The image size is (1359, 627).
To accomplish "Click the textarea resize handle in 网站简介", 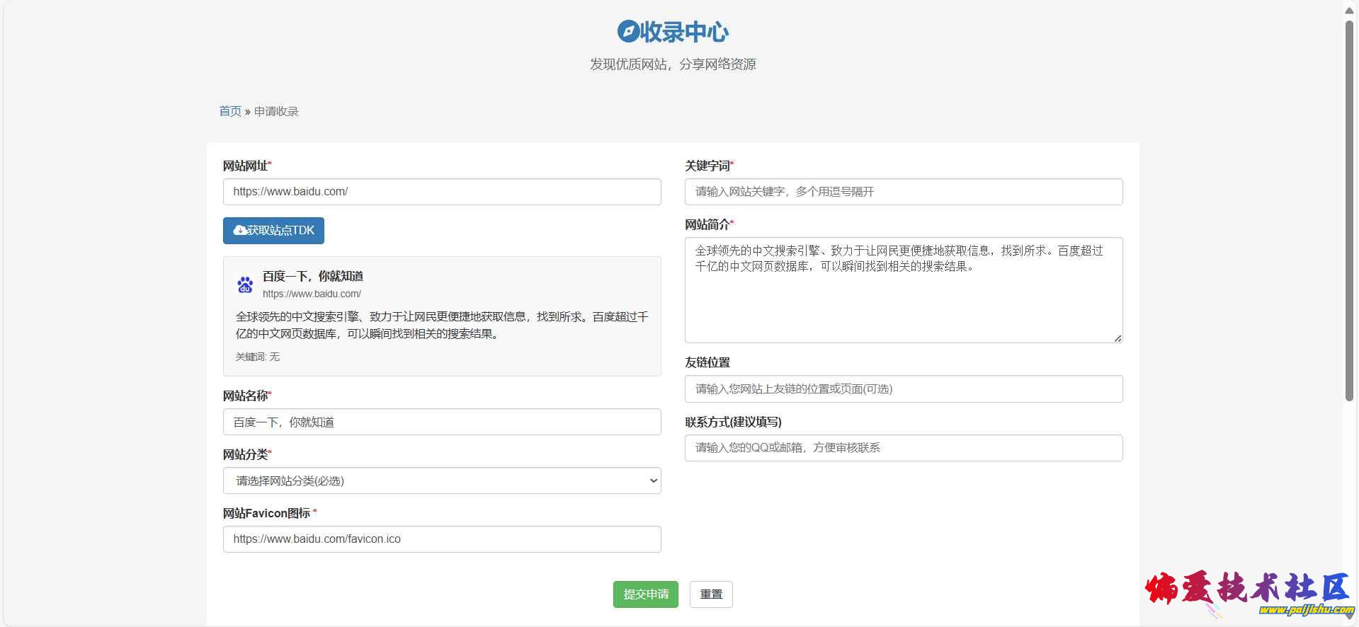I will click(x=1118, y=338).
